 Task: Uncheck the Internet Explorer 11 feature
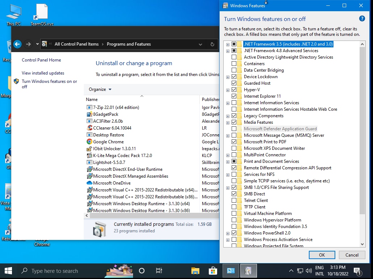tap(234, 96)
